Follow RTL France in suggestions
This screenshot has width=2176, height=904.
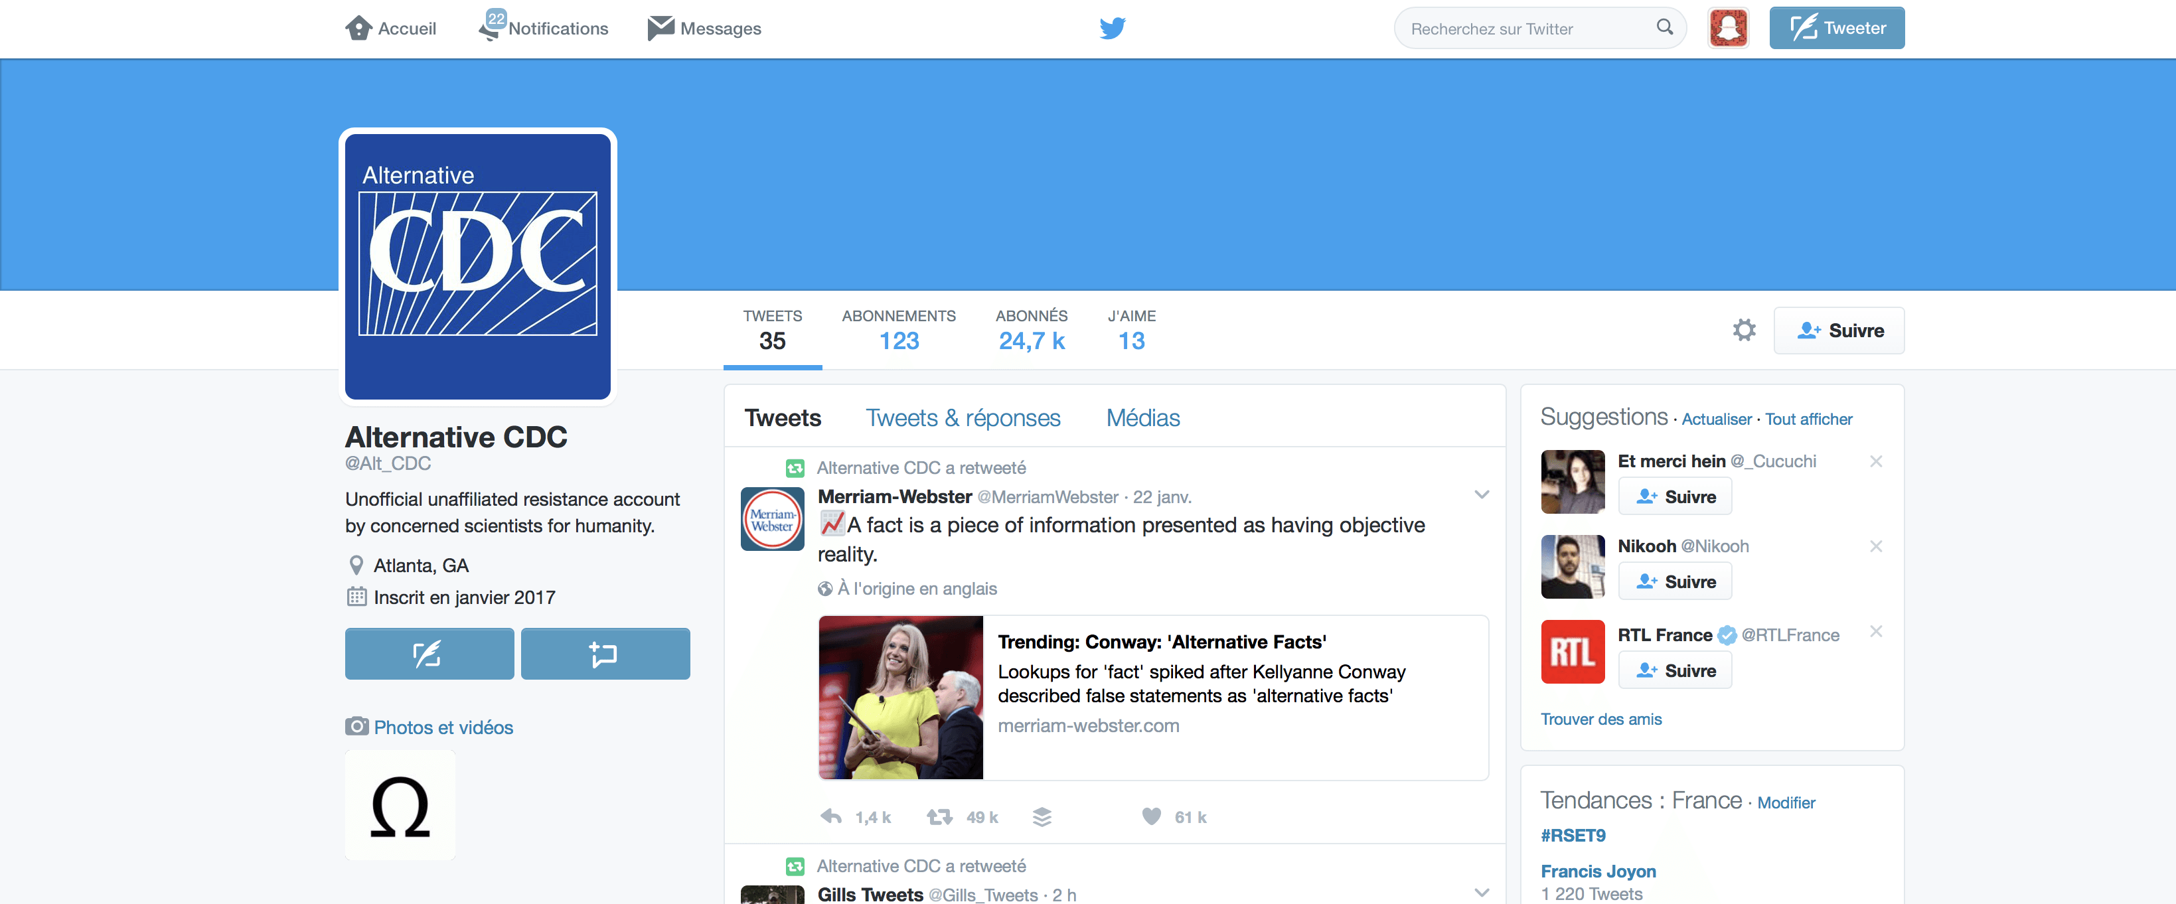[1675, 670]
